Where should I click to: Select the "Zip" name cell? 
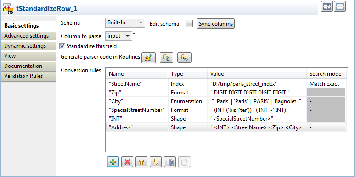(137, 93)
